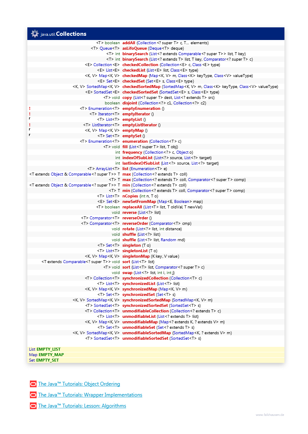Click the fill method name
This screenshot has width=308, height=434.
coord(125,146)
